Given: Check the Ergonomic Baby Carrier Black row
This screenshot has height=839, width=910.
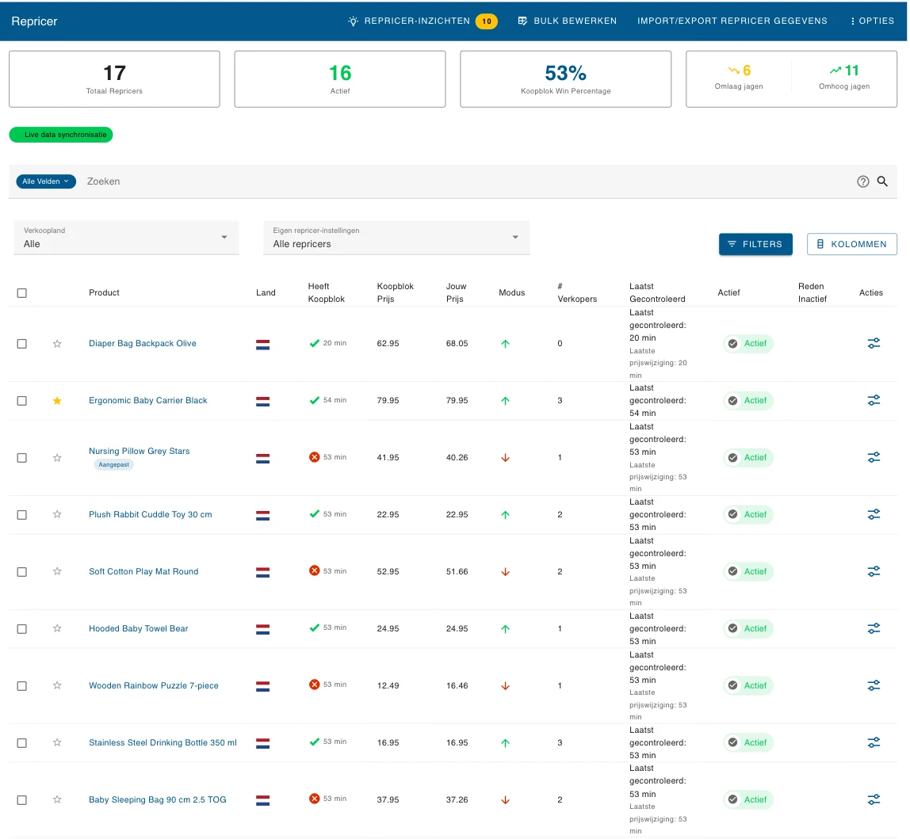Looking at the screenshot, I should (x=22, y=400).
